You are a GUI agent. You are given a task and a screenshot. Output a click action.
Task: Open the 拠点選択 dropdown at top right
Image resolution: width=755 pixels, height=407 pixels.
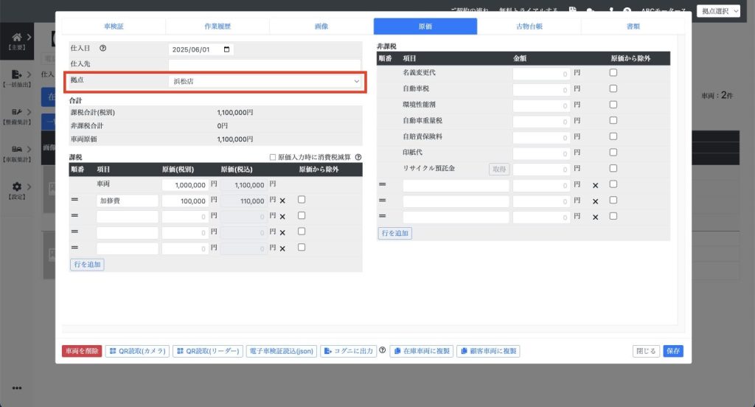[717, 11]
